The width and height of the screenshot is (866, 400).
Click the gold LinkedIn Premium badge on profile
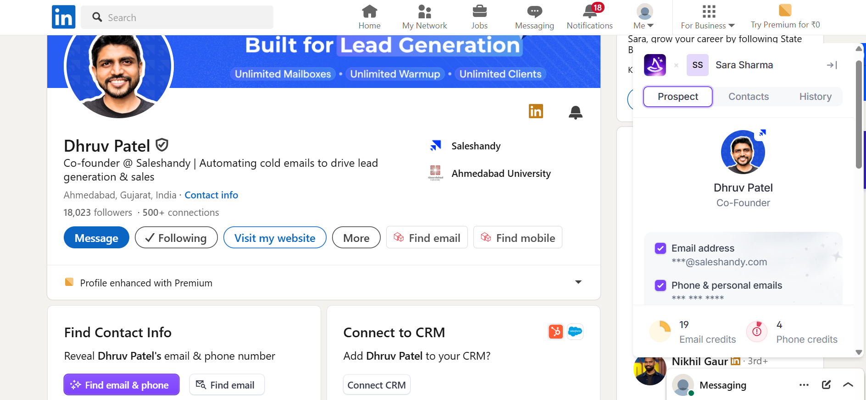pos(536,111)
